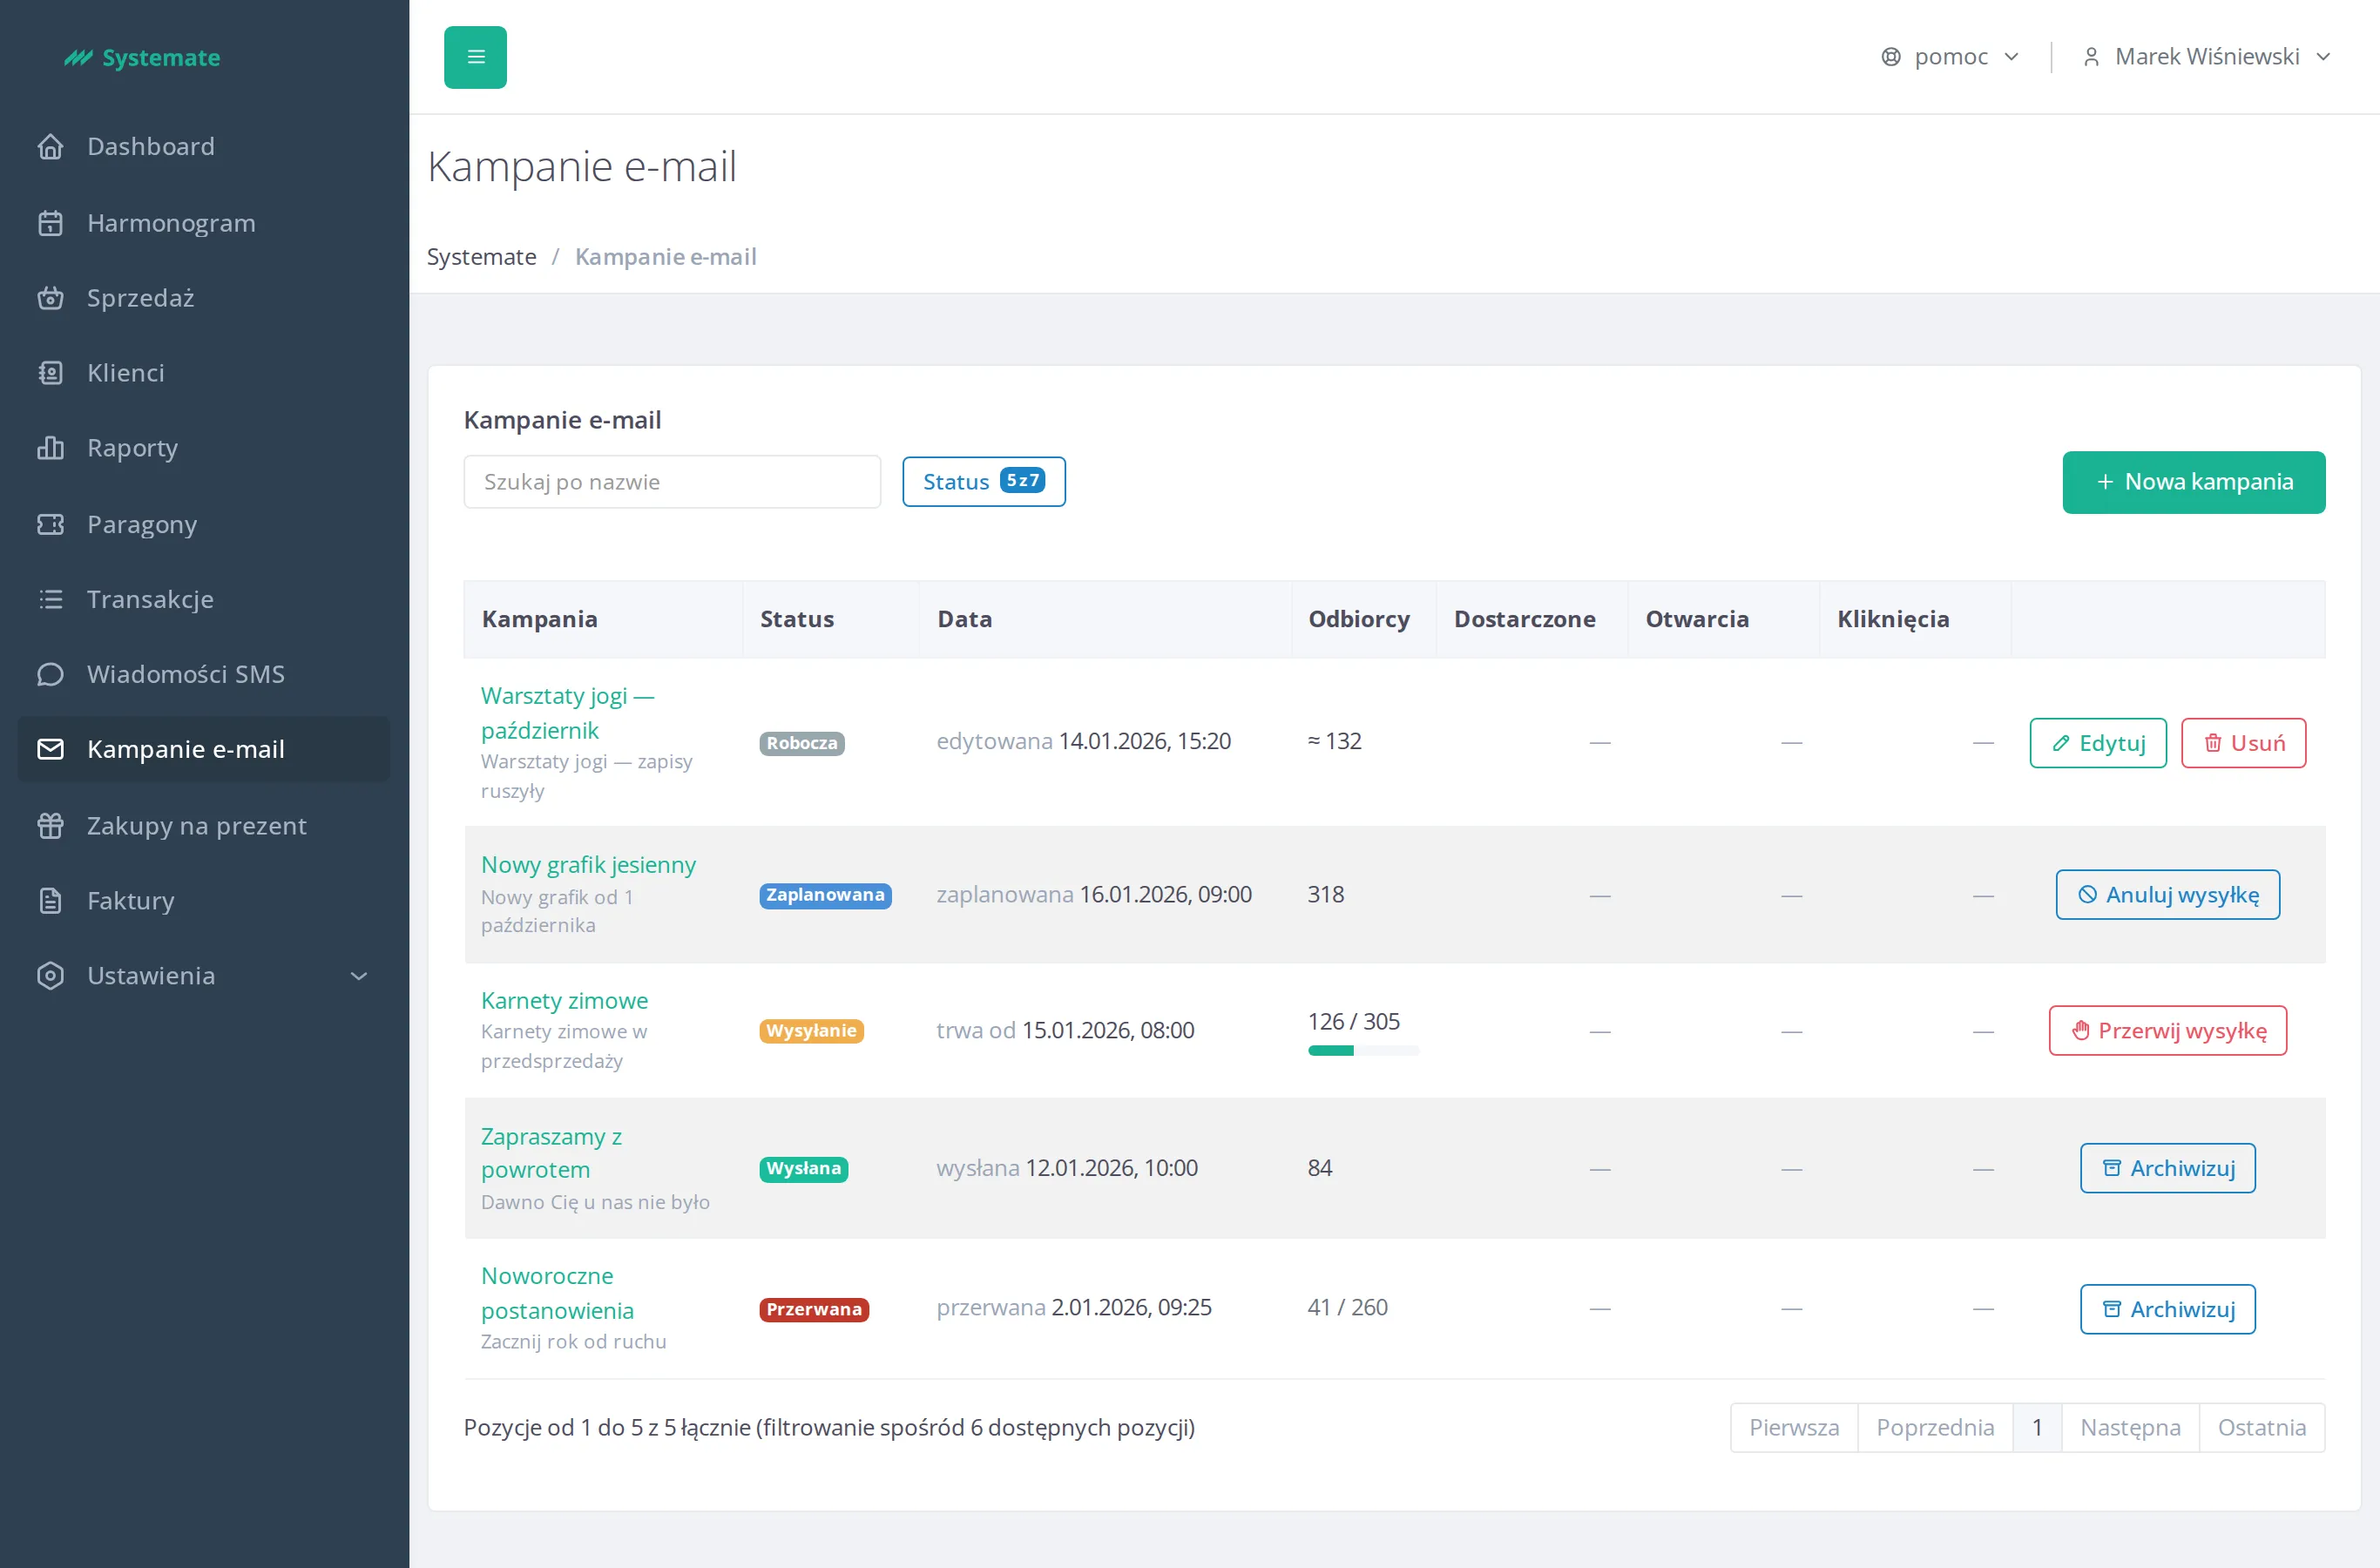The image size is (2380, 1568).
Task: Open the Status filter dropdown
Action: [983, 482]
